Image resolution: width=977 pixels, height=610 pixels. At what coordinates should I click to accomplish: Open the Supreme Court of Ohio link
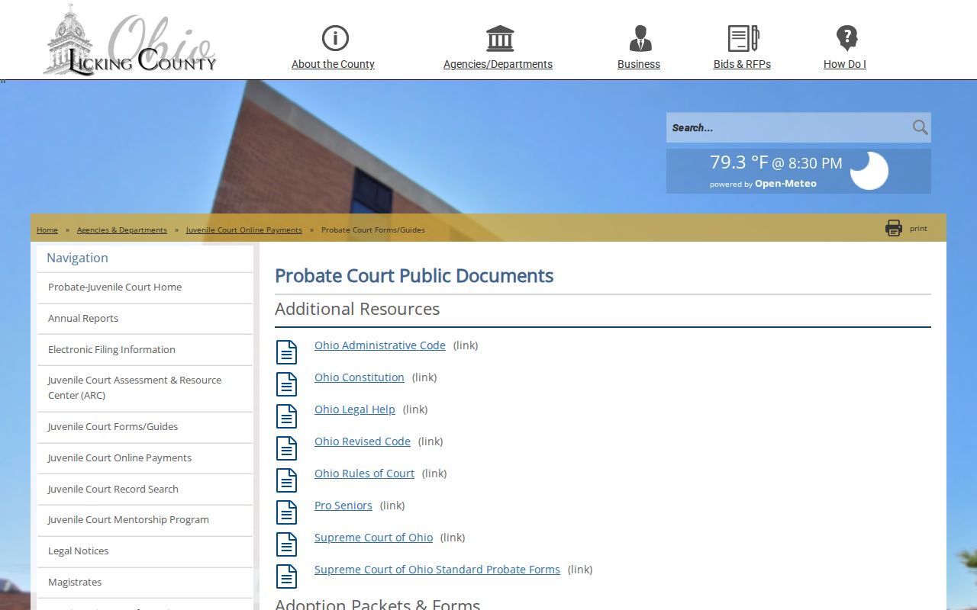click(x=374, y=538)
